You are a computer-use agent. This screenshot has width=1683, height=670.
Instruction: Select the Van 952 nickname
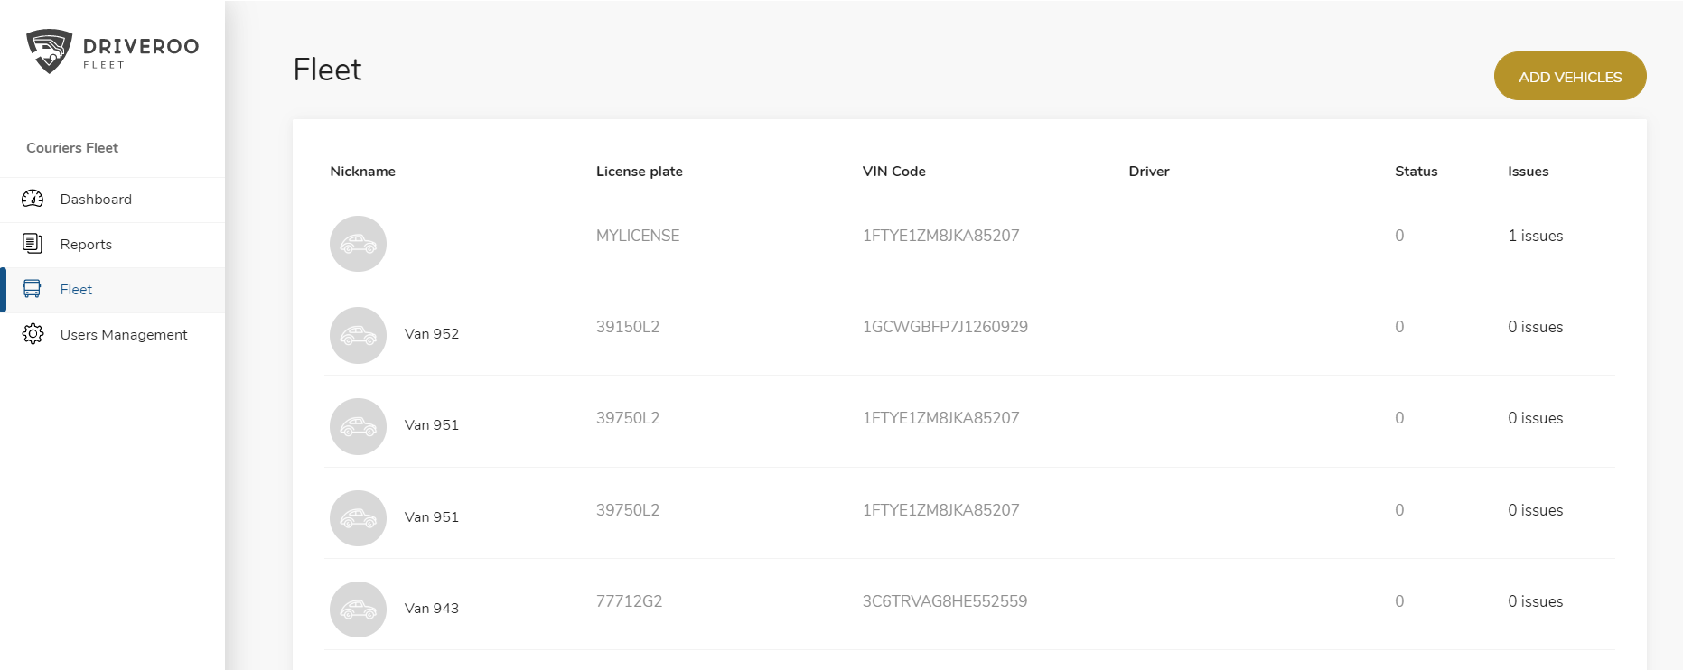tap(432, 334)
